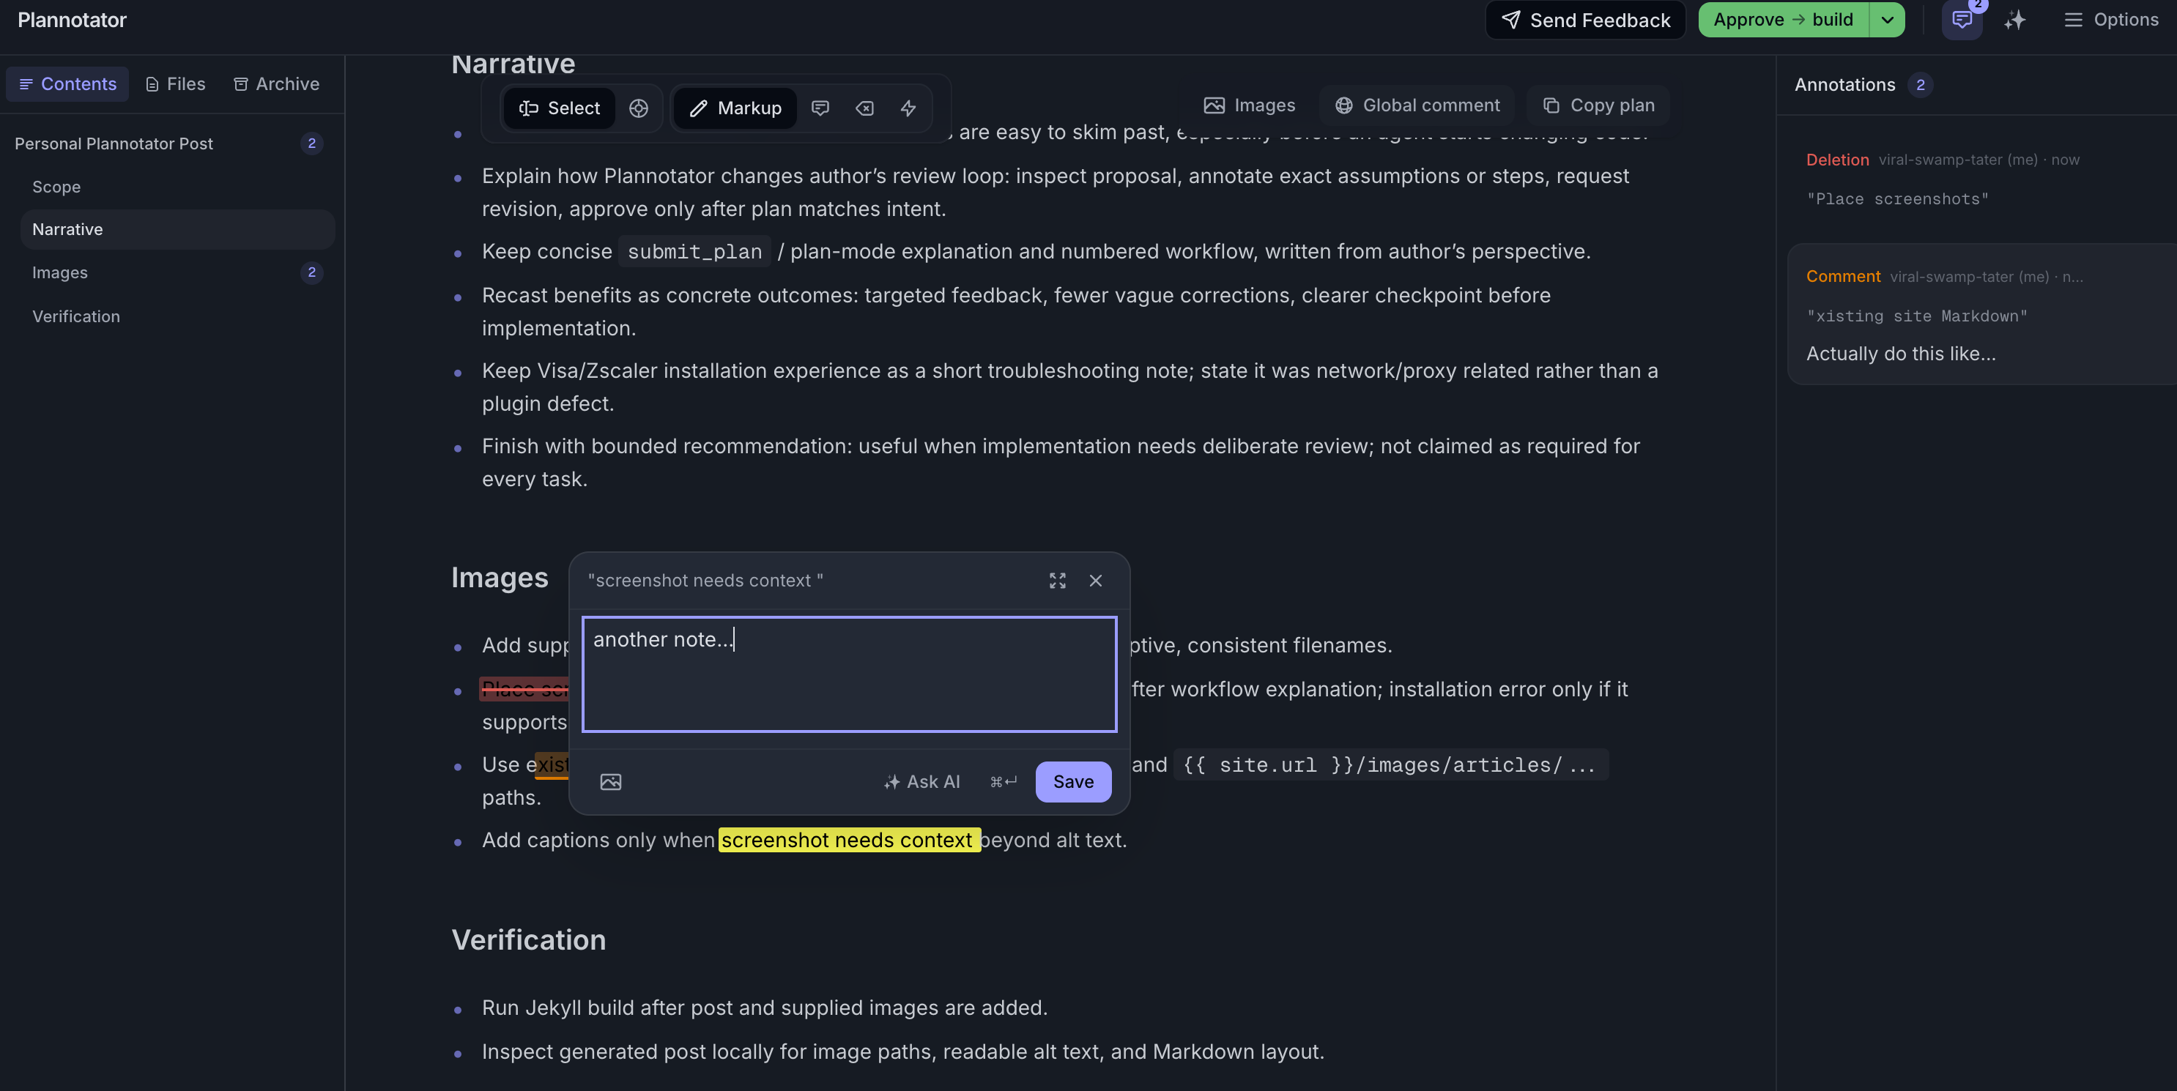Click the Send Feedback button
2177x1091 pixels.
click(1585, 21)
